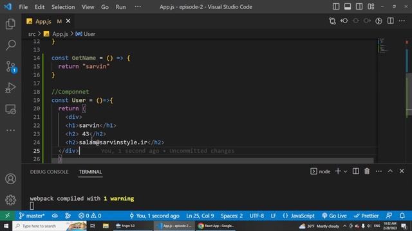This screenshot has width=412, height=231.
Task: Open the File menu
Action: coord(23,7)
